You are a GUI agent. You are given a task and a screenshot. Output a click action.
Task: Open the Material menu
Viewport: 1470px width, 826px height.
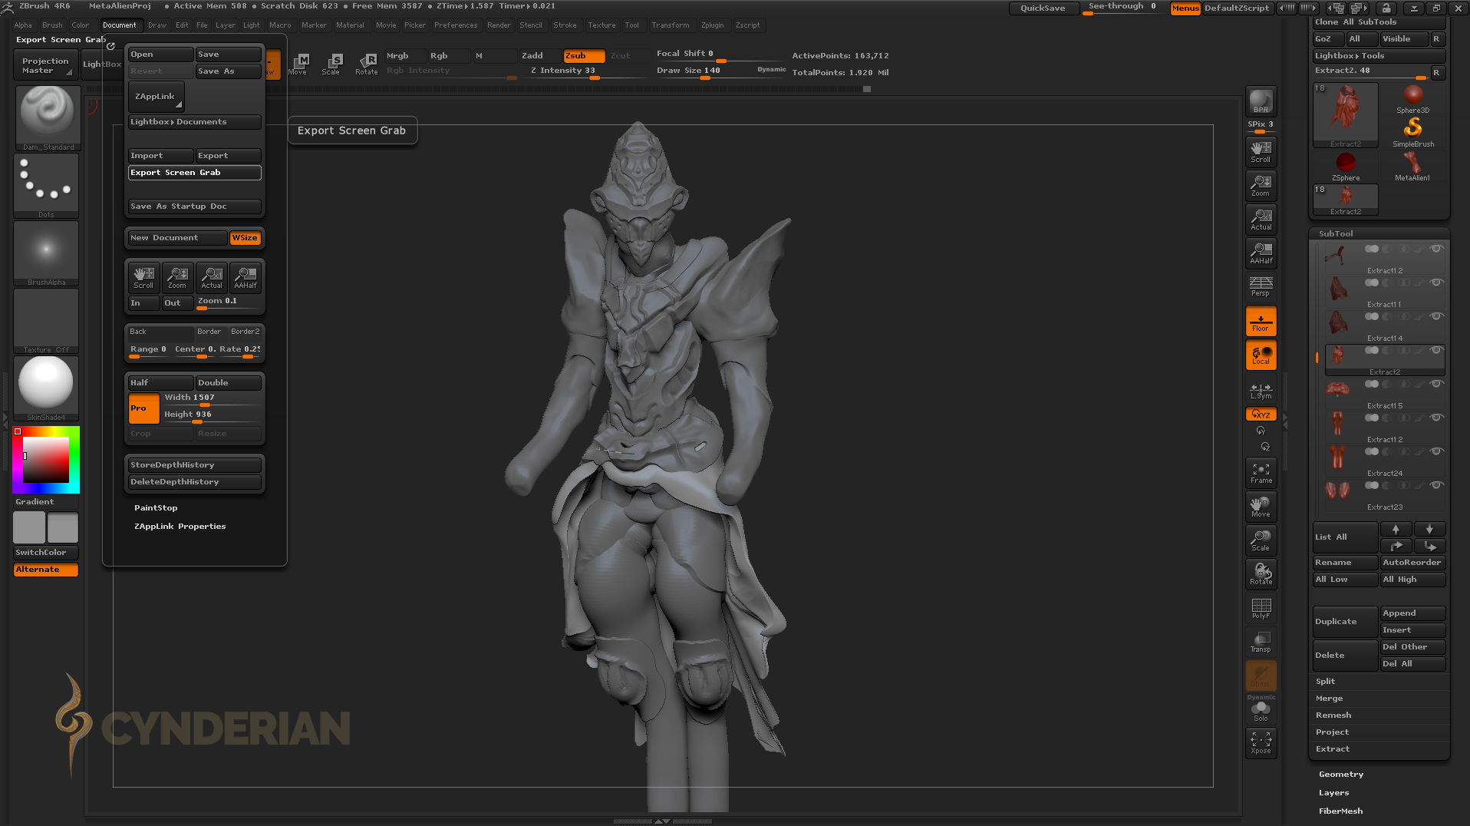[x=350, y=25]
